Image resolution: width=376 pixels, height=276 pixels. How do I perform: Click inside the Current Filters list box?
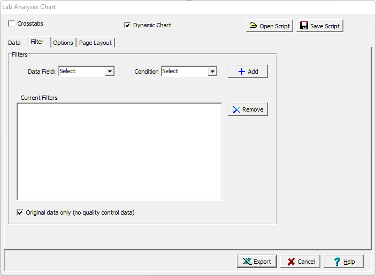point(119,151)
